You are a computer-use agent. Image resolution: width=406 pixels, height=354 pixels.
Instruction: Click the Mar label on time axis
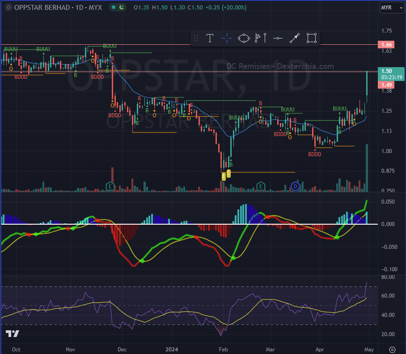(x=271, y=350)
